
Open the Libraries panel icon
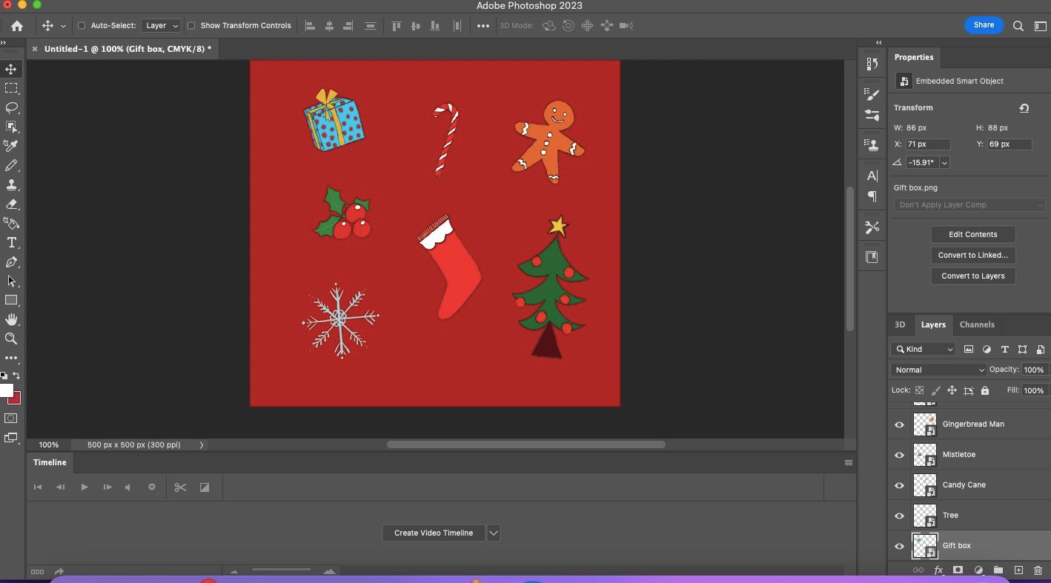pos(872,257)
